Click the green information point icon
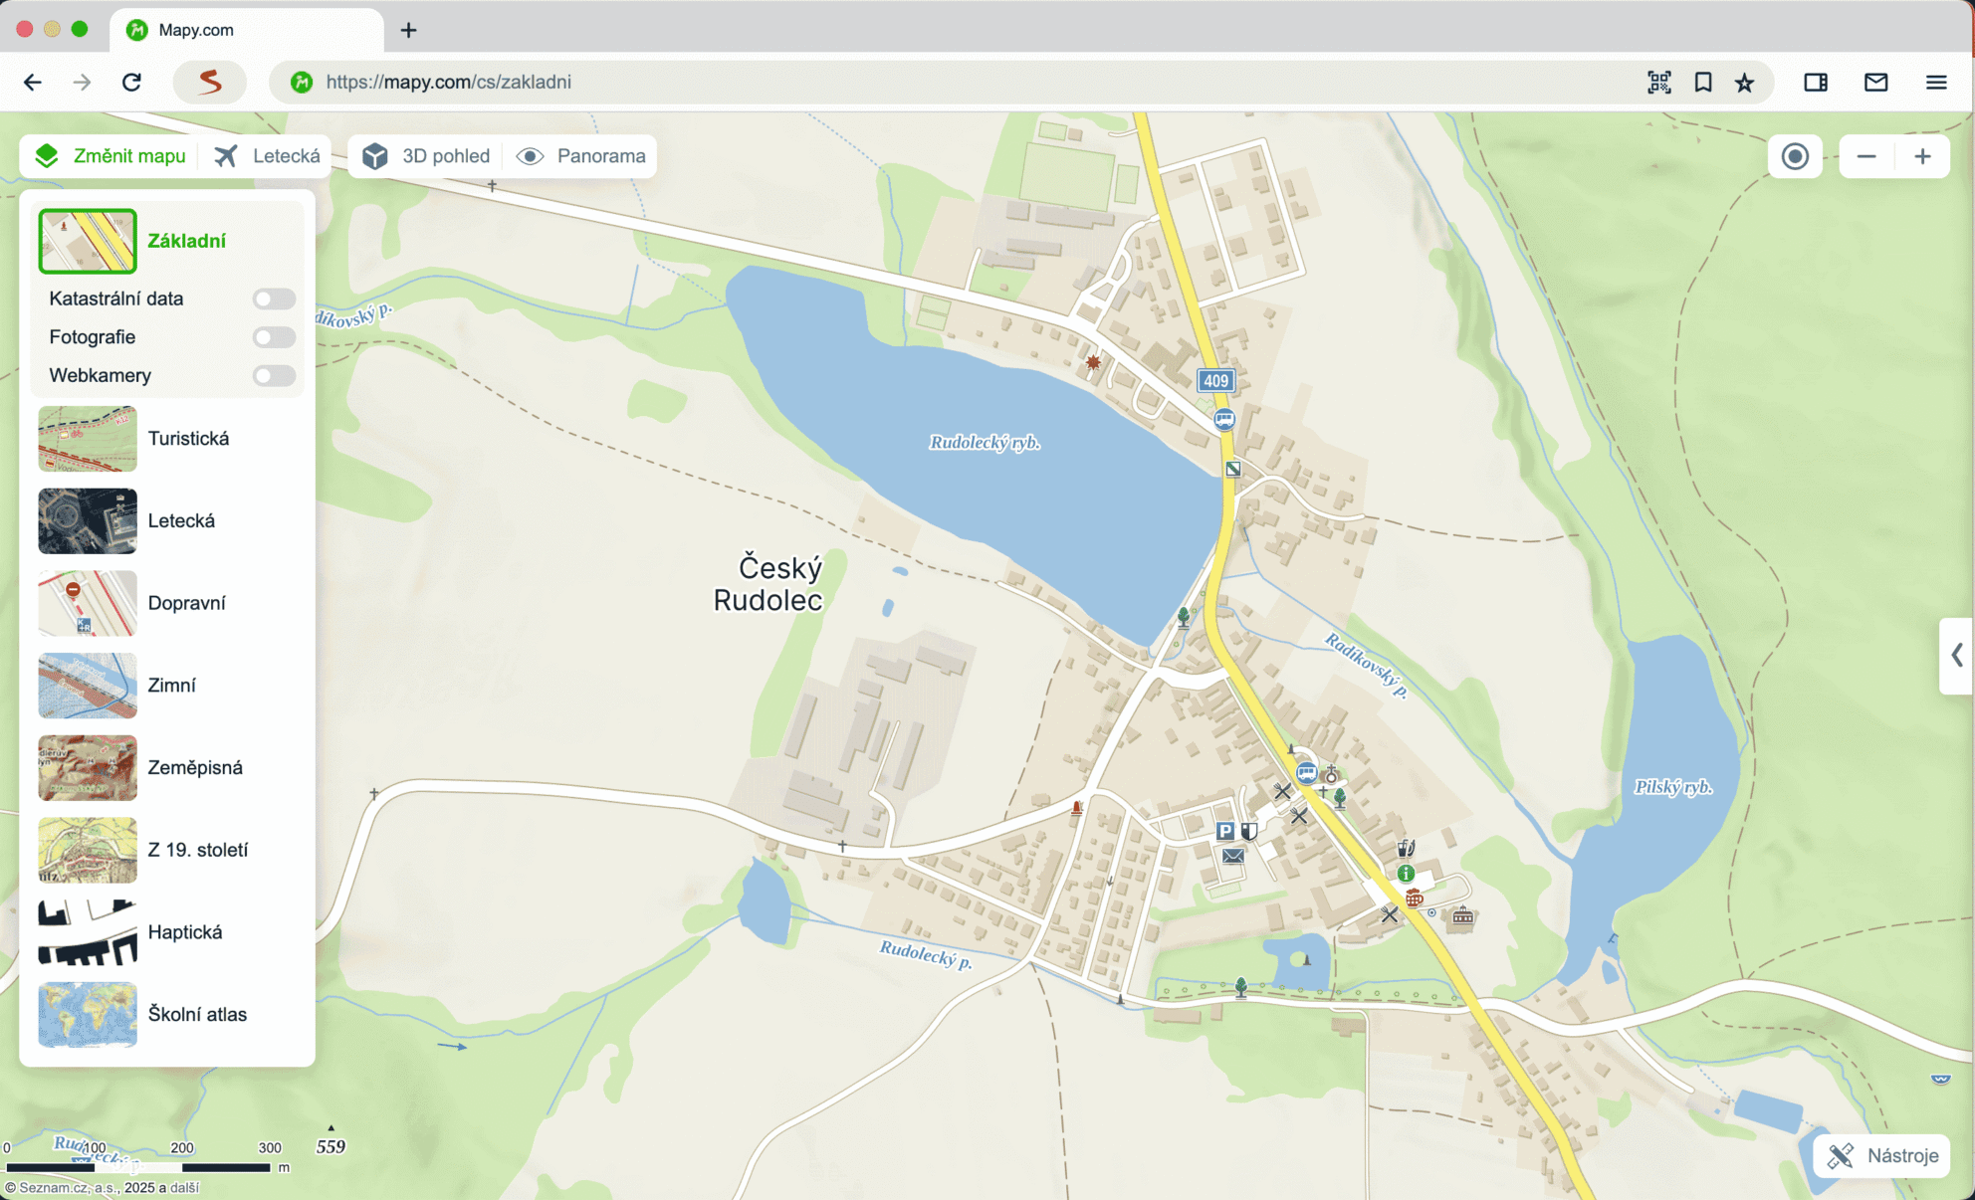Screen dimensions: 1975x1200 click(1406, 874)
